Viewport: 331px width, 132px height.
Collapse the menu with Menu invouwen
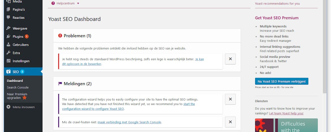[x=23, y=107]
